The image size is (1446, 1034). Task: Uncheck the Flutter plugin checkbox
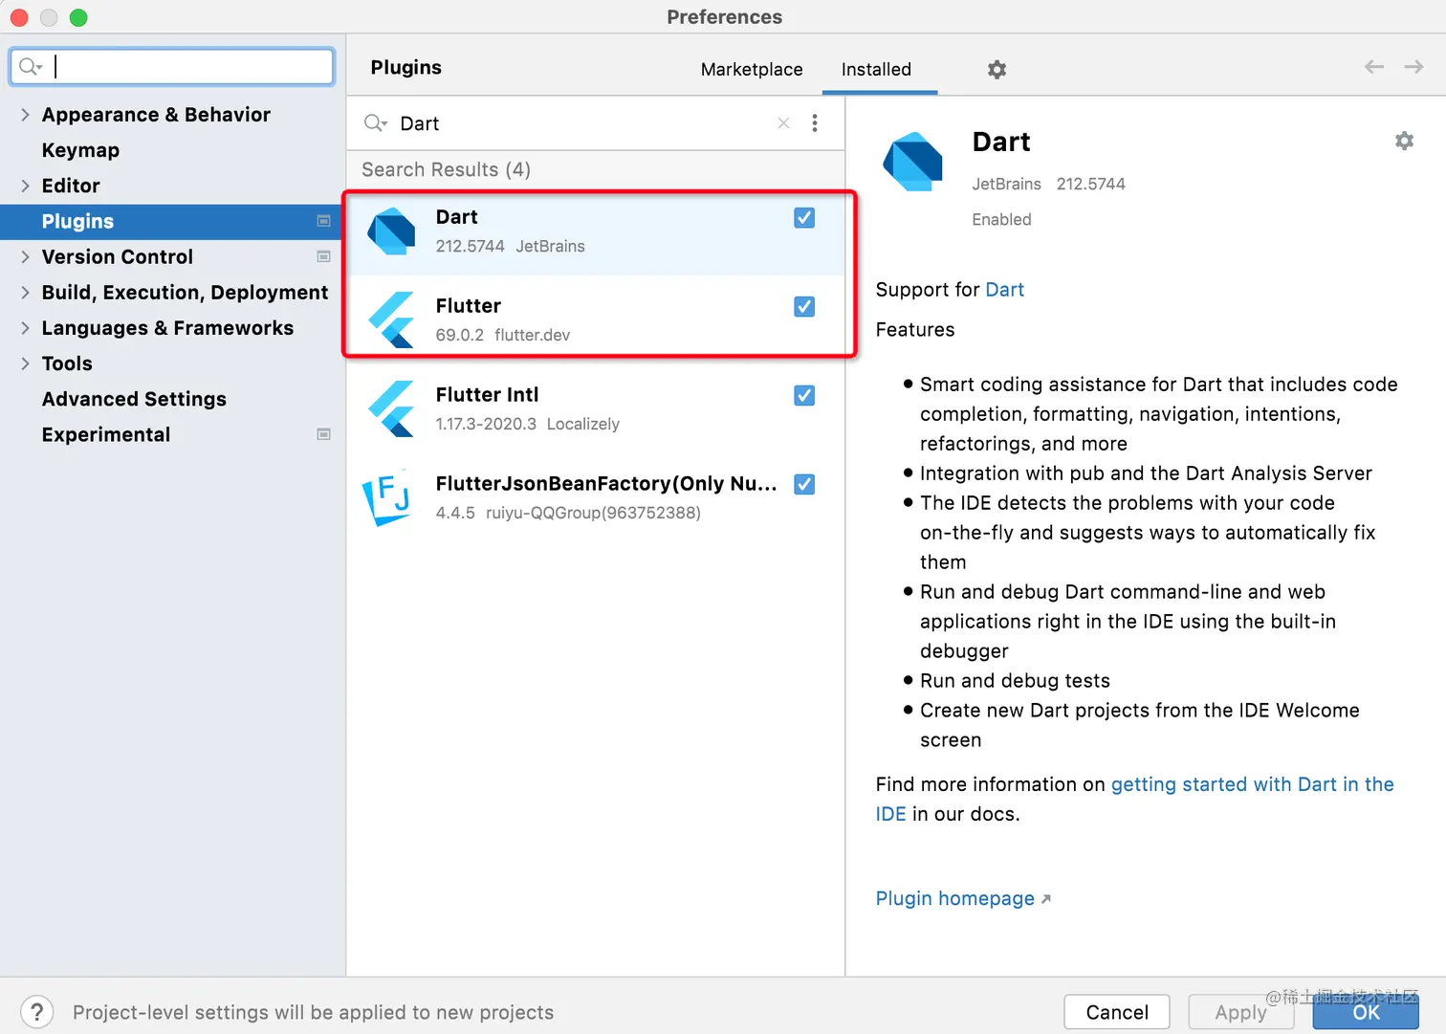pyautogui.click(x=804, y=307)
